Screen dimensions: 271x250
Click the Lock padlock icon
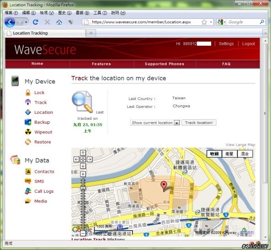coord(28,93)
